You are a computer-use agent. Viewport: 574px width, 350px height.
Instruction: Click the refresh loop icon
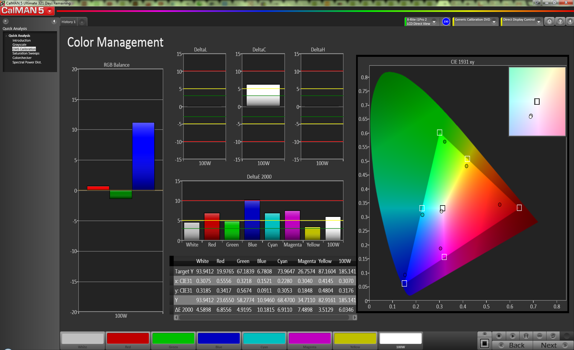pos(553,336)
